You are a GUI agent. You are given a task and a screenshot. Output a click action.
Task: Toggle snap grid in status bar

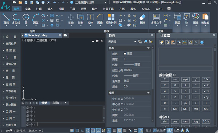coord(72,130)
